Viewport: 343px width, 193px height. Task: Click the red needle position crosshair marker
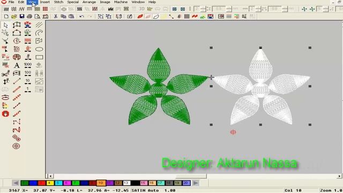coord(233,132)
